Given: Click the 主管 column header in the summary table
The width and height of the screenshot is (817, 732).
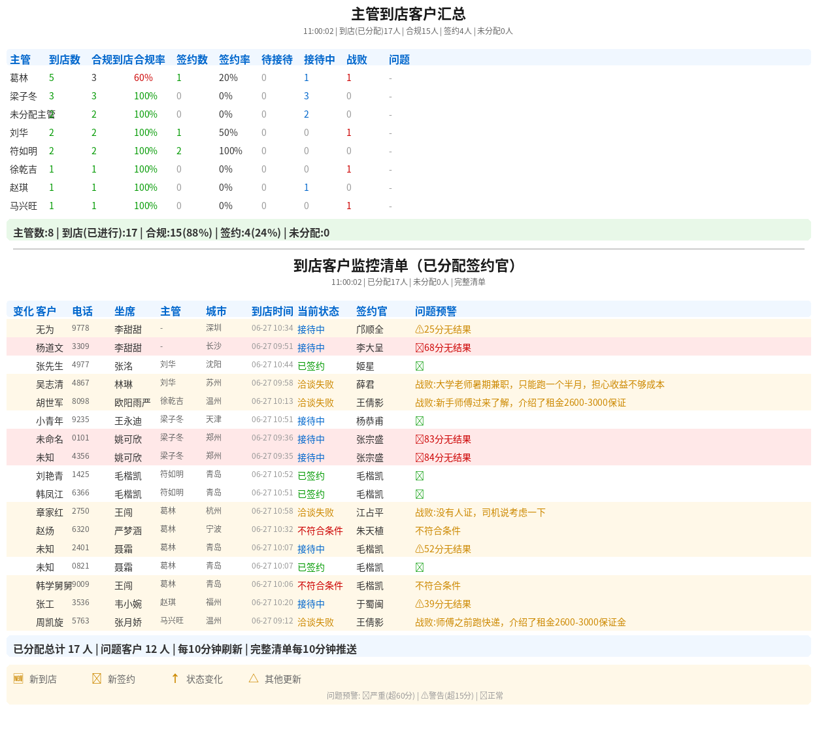Looking at the screenshot, I should (20, 59).
